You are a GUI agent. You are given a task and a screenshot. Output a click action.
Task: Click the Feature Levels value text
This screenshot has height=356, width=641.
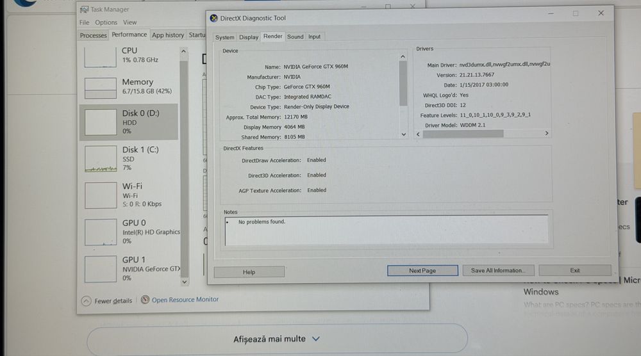coord(495,115)
